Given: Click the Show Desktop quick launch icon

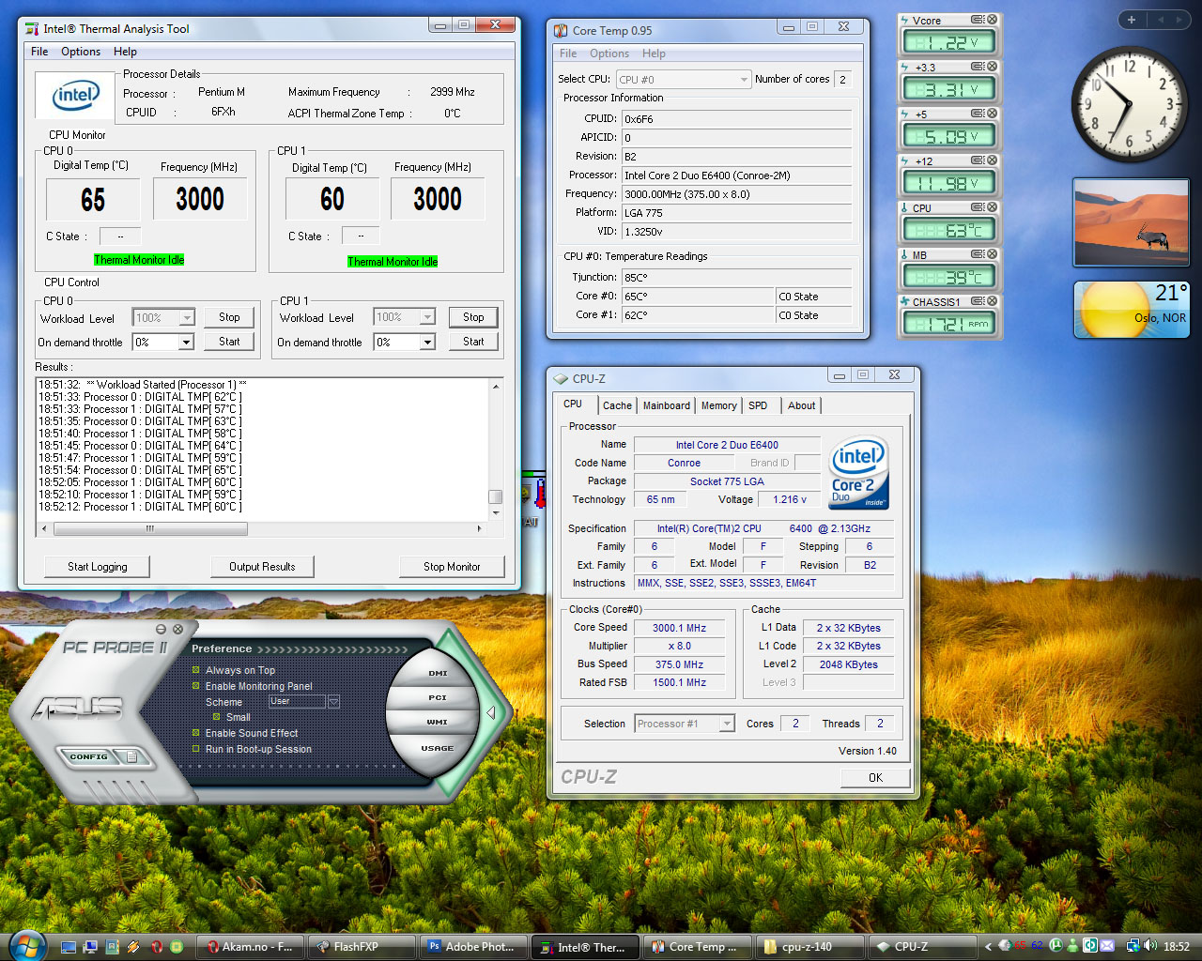Looking at the screenshot, I should [x=69, y=947].
